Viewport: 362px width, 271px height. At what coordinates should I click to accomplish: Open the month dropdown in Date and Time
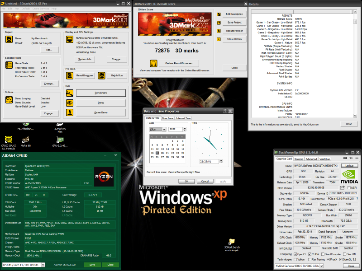coord(164,129)
